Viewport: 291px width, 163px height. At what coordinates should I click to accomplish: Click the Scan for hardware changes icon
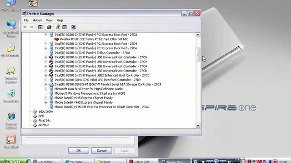[x=73, y=27]
